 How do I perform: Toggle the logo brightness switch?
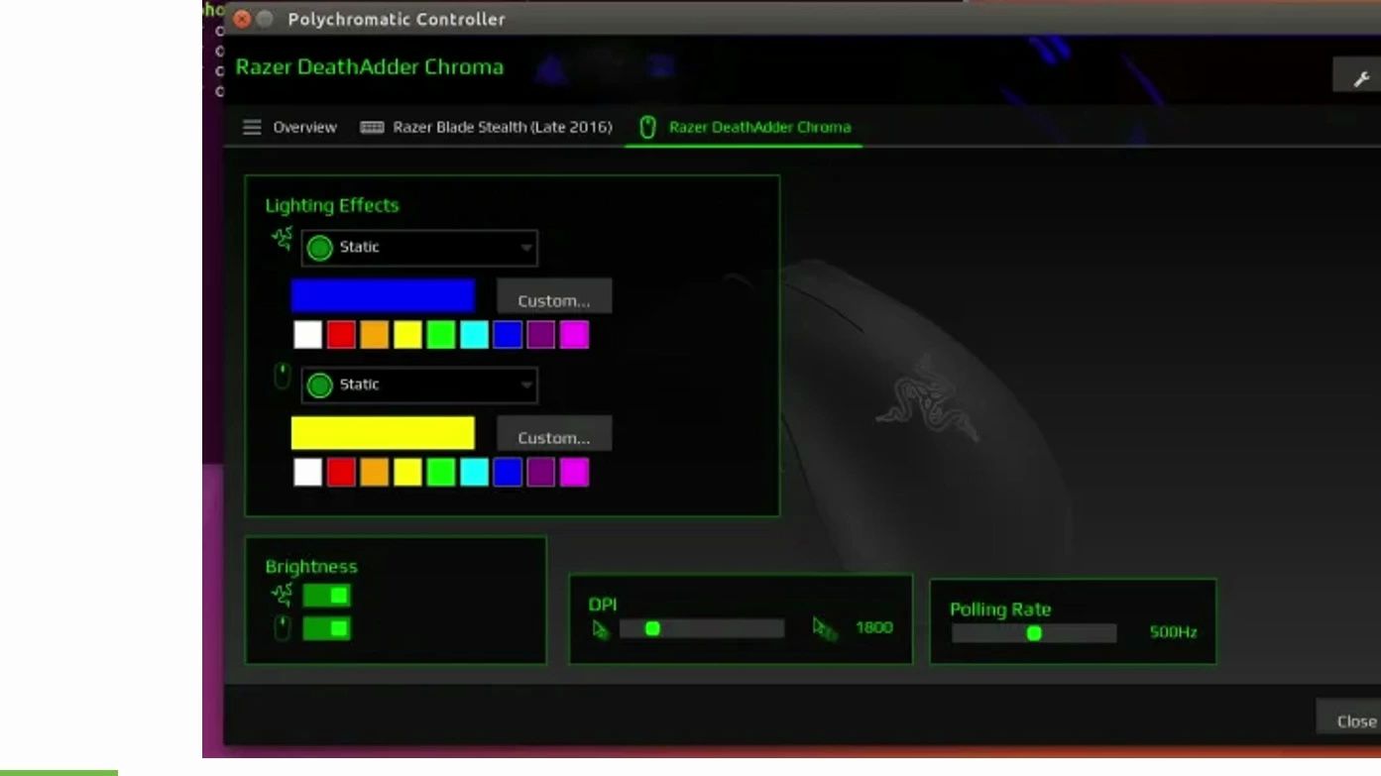tap(326, 596)
